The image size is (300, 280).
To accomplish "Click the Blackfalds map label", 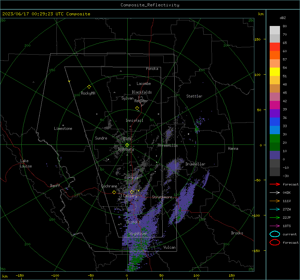I will click(x=142, y=92).
